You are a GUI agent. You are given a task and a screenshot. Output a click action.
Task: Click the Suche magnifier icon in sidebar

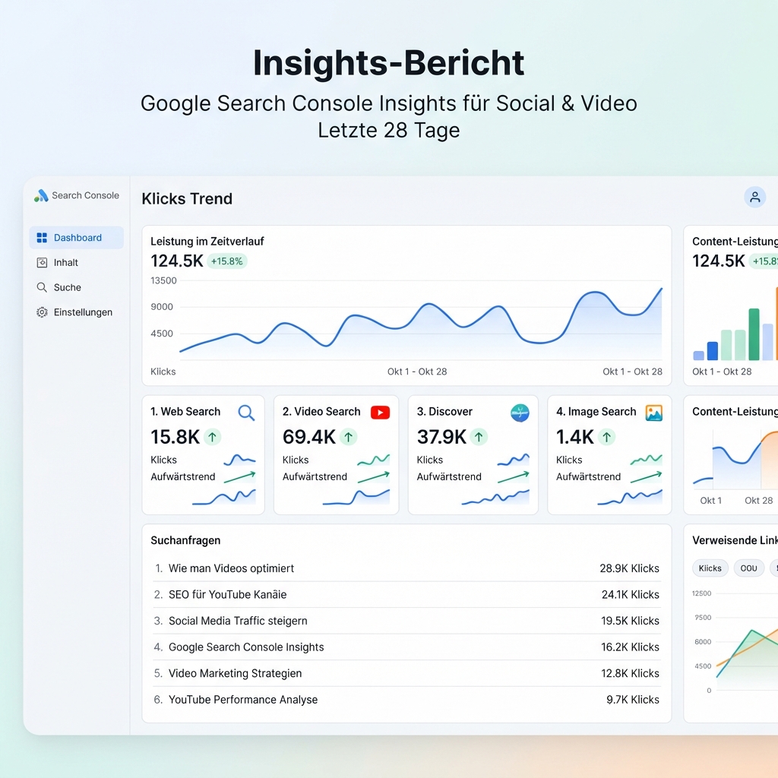[x=43, y=287]
